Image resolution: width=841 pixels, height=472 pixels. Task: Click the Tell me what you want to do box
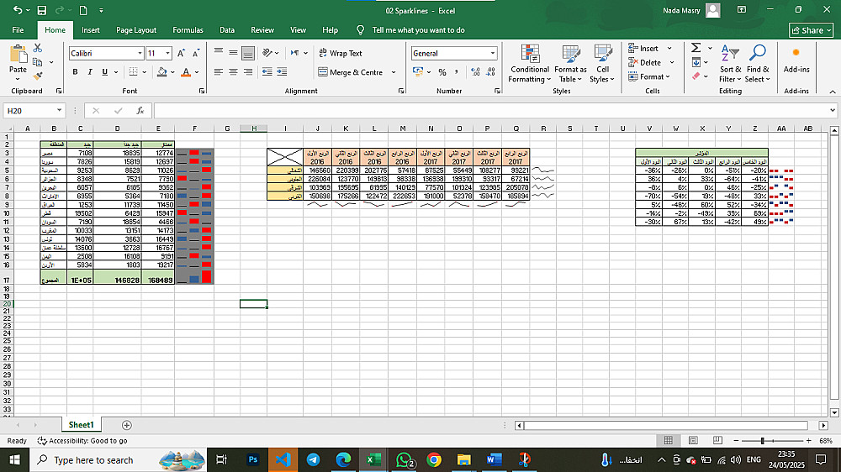point(418,30)
